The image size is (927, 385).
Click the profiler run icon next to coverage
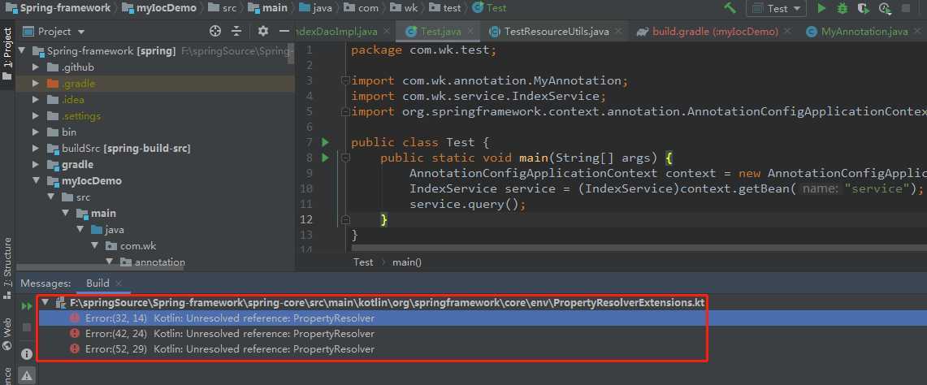click(885, 8)
